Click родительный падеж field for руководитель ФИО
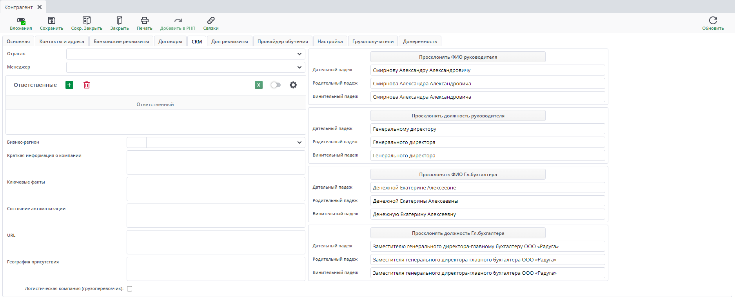 pyautogui.click(x=488, y=84)
